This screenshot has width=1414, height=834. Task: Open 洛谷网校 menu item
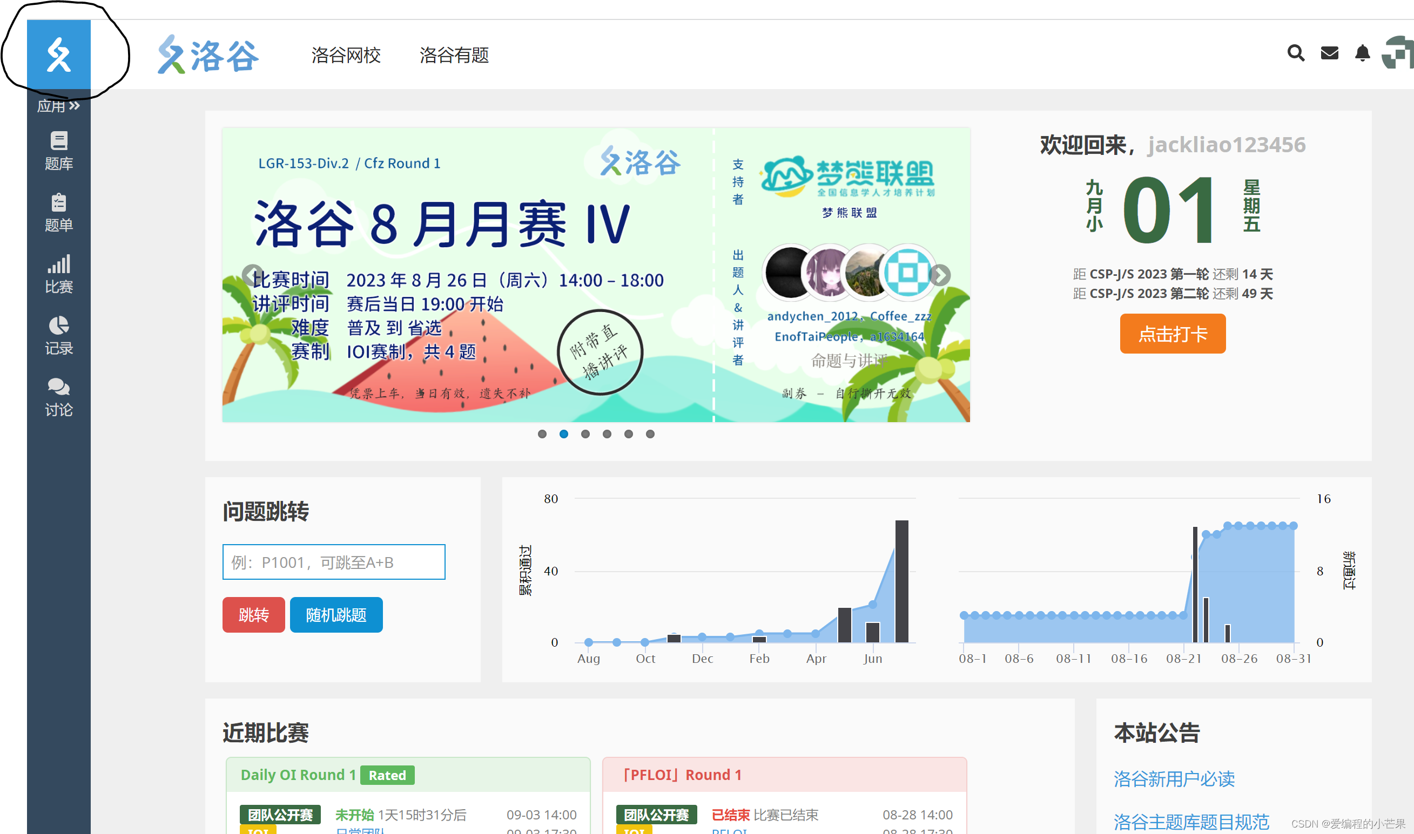point(346,55)
